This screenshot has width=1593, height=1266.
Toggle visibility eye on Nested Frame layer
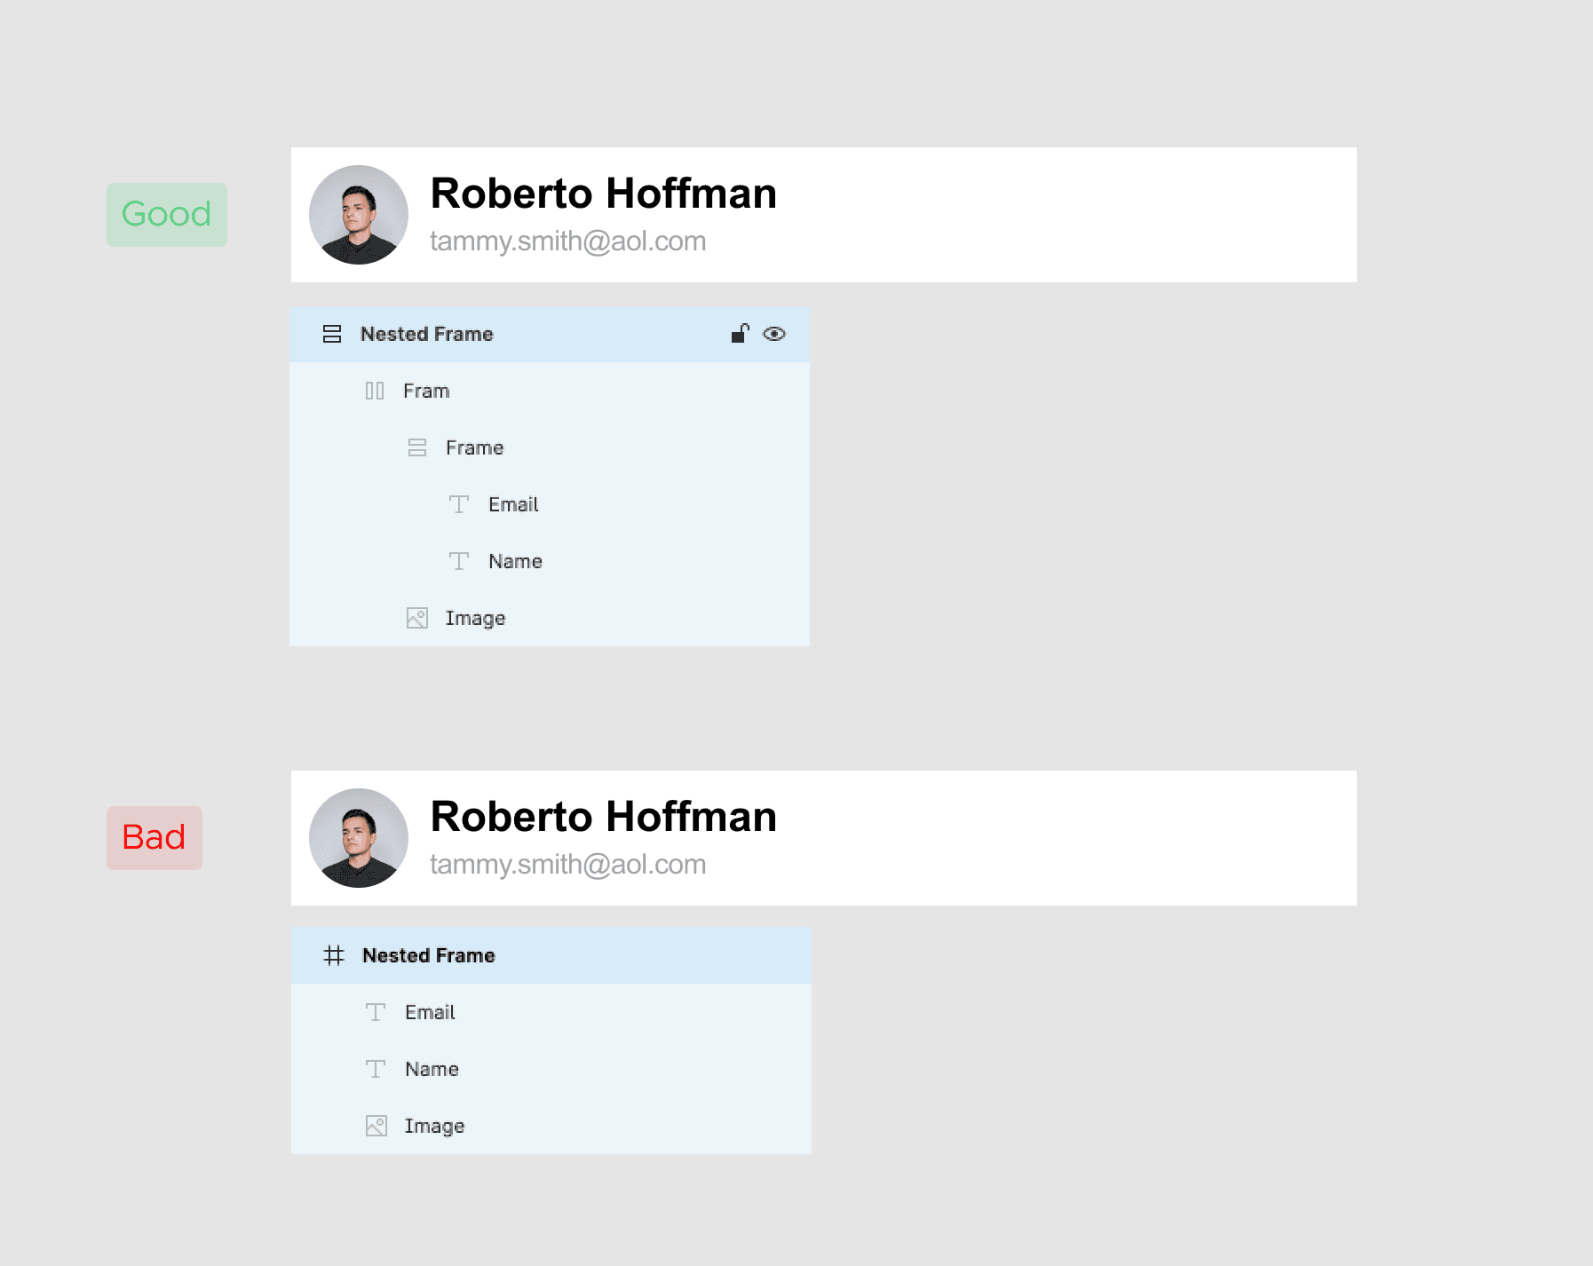tap(774, 334)
